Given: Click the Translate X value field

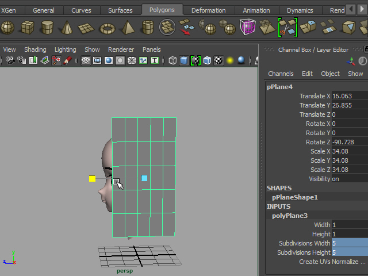Looking at the screenshot, I should pyautogui.click(x=349, y=96).
